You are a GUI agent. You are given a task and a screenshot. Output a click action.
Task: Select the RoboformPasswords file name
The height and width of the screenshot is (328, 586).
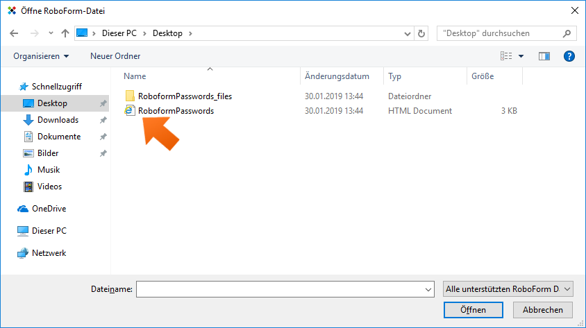[176, 111]
